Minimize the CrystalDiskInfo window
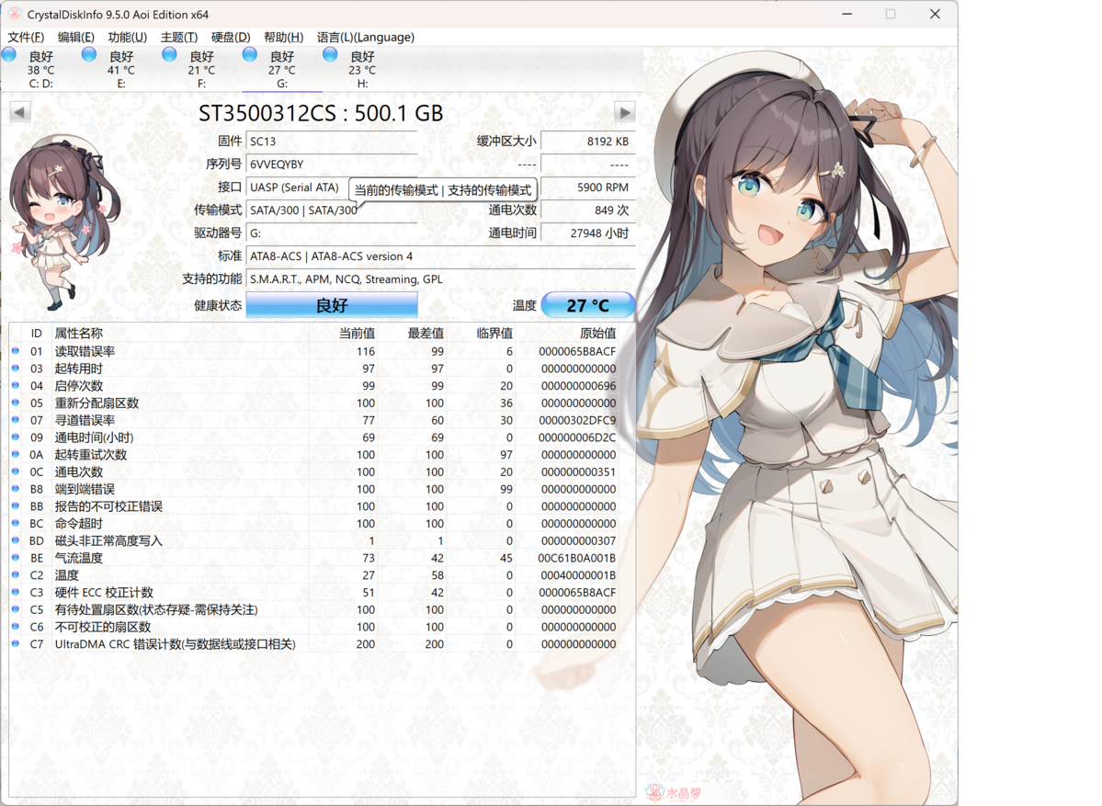Screen dimensions: 1102x806 click(x=846, y=14)
